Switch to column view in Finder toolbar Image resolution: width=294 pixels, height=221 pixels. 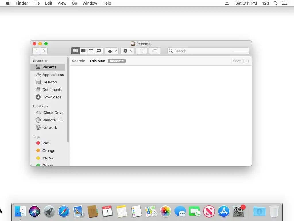click(91, 51)
